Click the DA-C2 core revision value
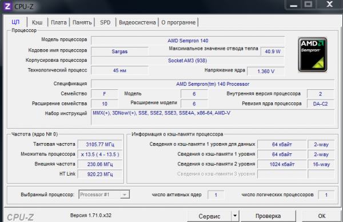Image resolution: width=343 pixels, height=222 pixels. [321, 104]
